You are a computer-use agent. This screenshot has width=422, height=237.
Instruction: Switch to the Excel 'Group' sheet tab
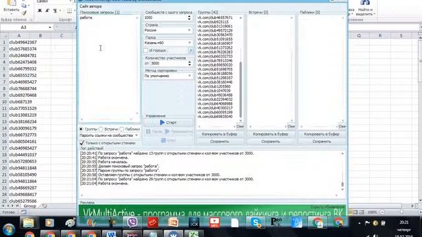(30, 206)
